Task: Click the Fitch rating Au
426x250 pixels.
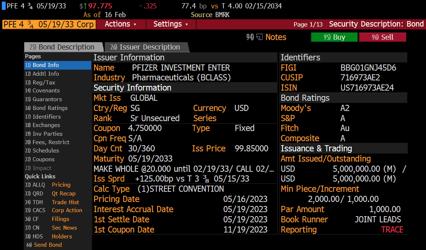Action: click(x=345, y=128)
